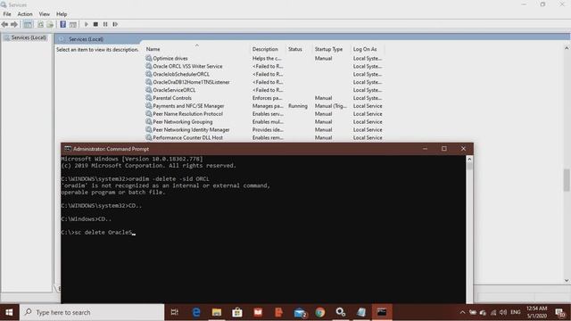Click the Export List toolbar icon
Image resolution: width=571 pixels, height=321 pixels.
50,24
